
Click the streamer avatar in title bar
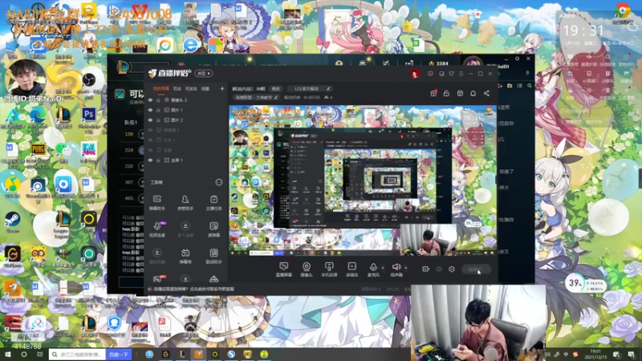(x=414, y=74)
